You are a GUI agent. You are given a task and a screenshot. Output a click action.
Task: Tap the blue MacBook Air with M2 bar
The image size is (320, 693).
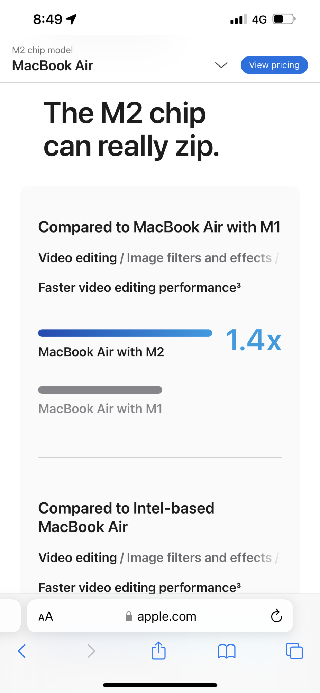(125, 333)
